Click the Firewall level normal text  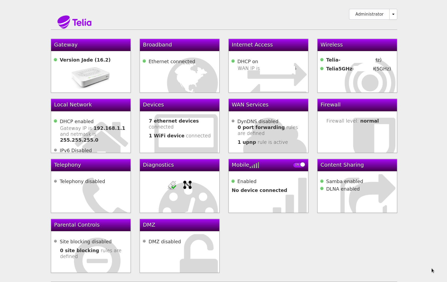tap(353, 121)
